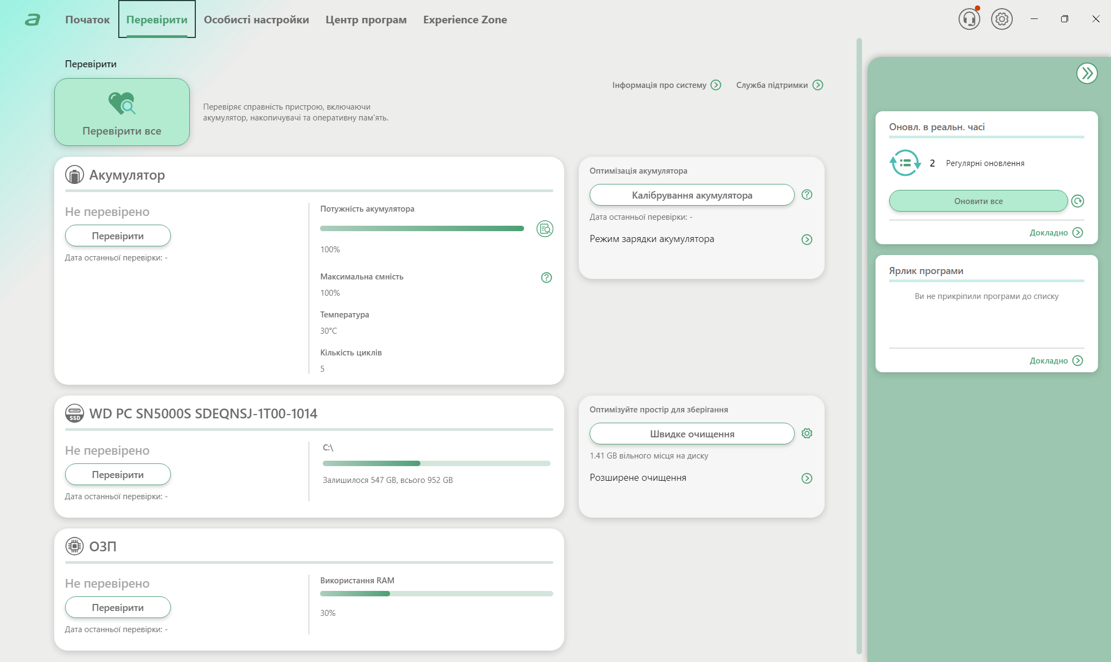1111x662 pixels.
Task: Switch to Особисті настройки tab
Action: [256, 20]
